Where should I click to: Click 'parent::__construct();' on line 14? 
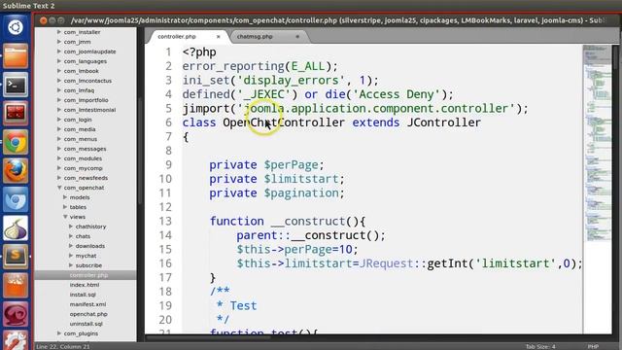pyautogui.click(x=311, y=235)
